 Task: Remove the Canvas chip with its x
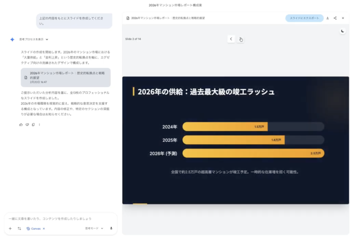(x=44, y=229)
